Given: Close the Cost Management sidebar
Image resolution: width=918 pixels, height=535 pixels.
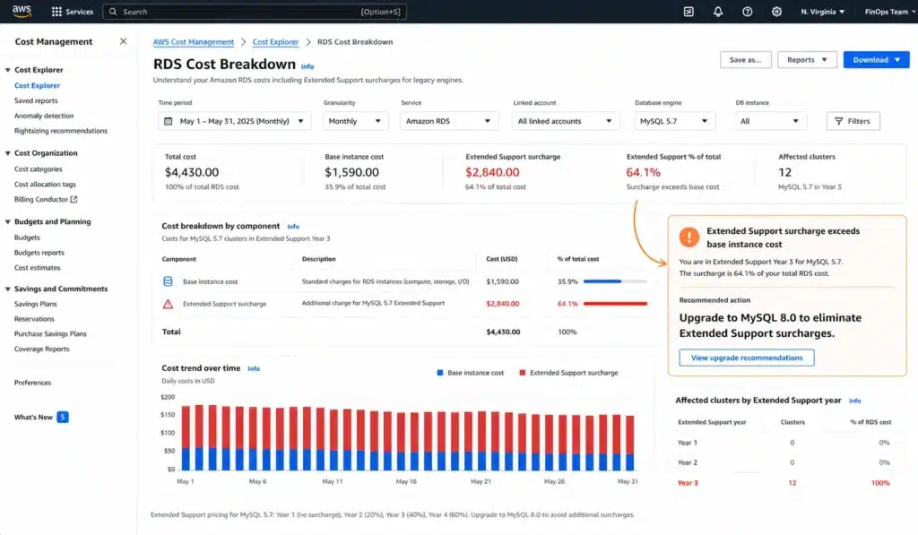Looking at the screenshot, I should (123, 41).
